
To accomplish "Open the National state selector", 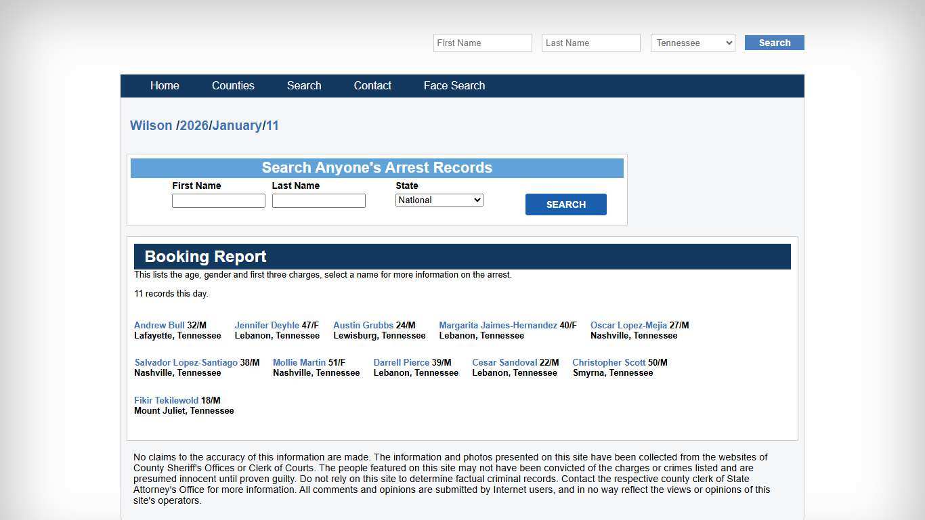I will [439, 200].
